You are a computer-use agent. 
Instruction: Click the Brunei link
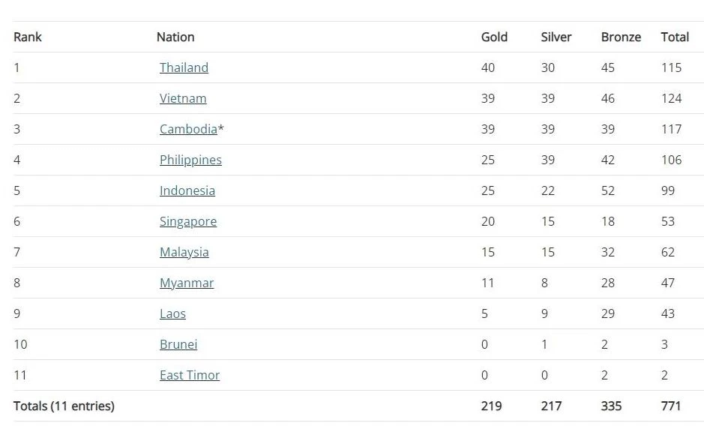pyautogui.click(x=178, y=344)
